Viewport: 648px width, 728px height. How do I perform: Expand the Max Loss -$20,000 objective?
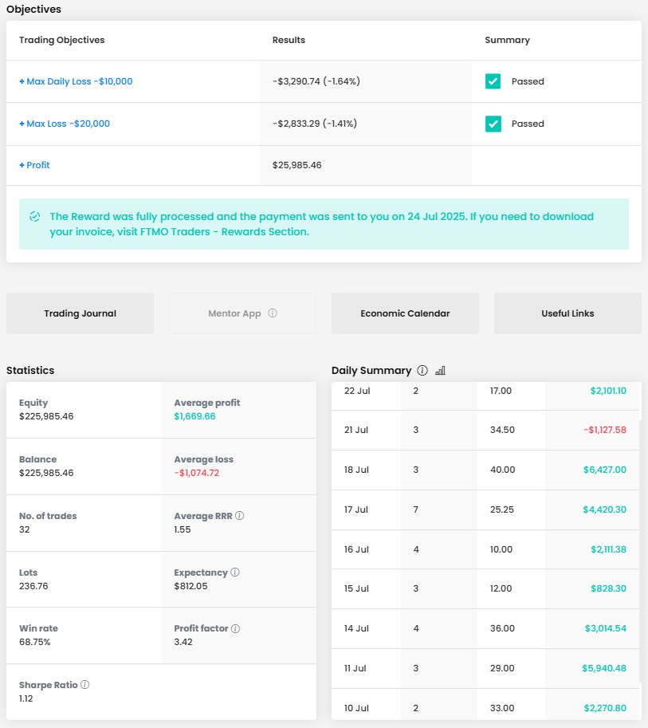pos(65,124)
